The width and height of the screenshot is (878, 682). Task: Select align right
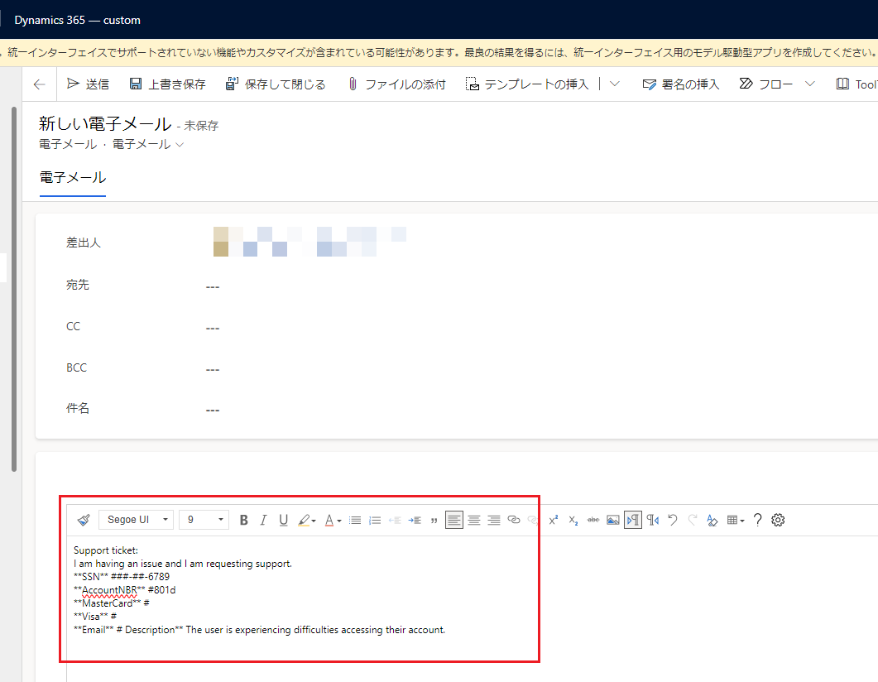point(494,520)
